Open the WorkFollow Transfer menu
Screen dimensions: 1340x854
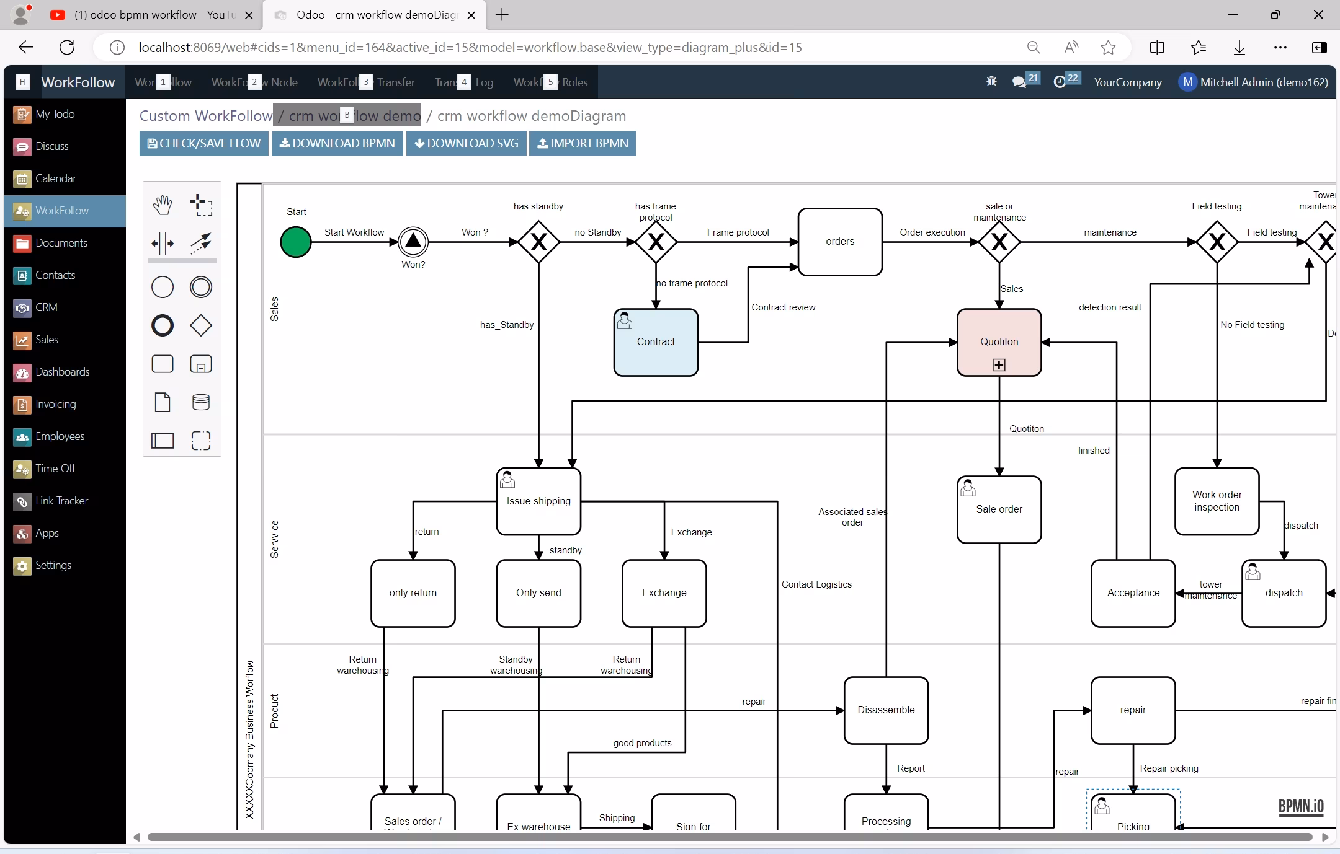click(366, 82)
